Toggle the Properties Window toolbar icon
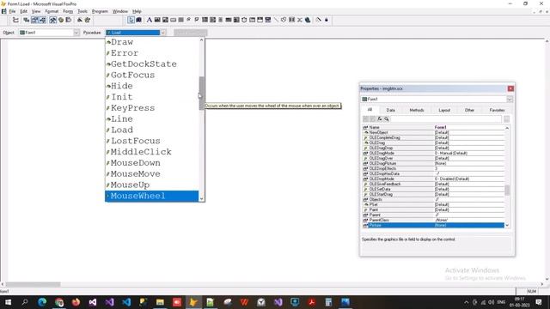The width and height of the screenshot is (550, 309). pyautogui.click(x=34, y=20)
